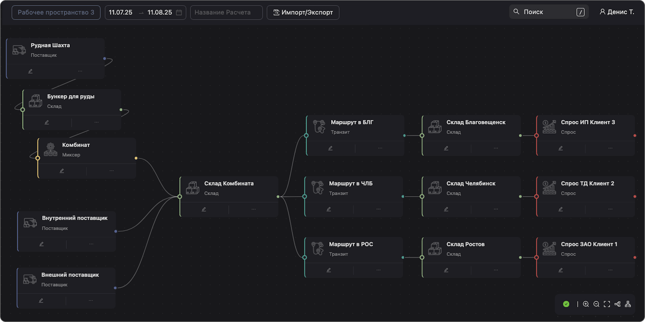Click edit pencil on Склад Комбината node
Image resolution: width=645 pixels, height=322 pixels.
(204, 209)
